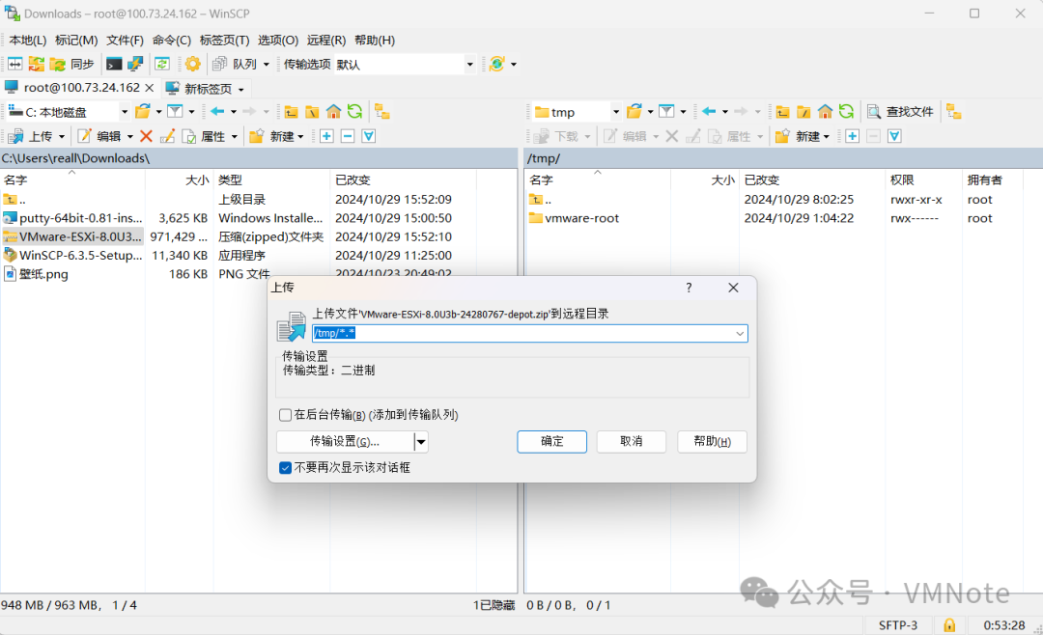Screen dimensions: 1043x635
Task: Click the 确定 OK button
Action: point(552,441)
